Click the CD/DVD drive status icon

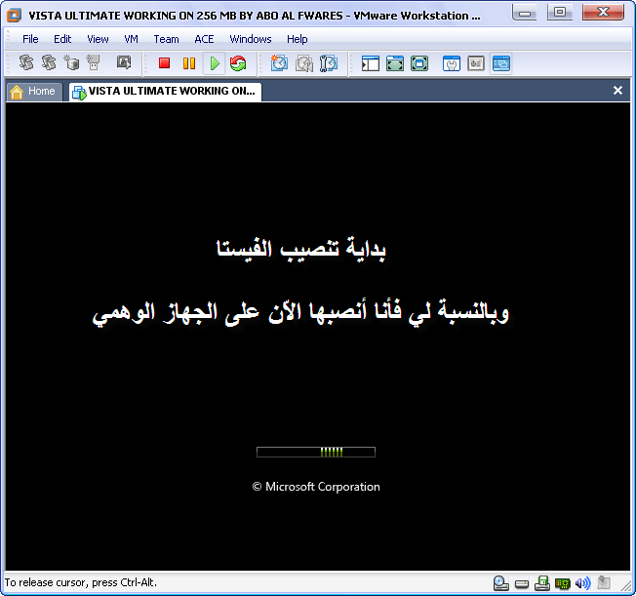tap(501, 583)
